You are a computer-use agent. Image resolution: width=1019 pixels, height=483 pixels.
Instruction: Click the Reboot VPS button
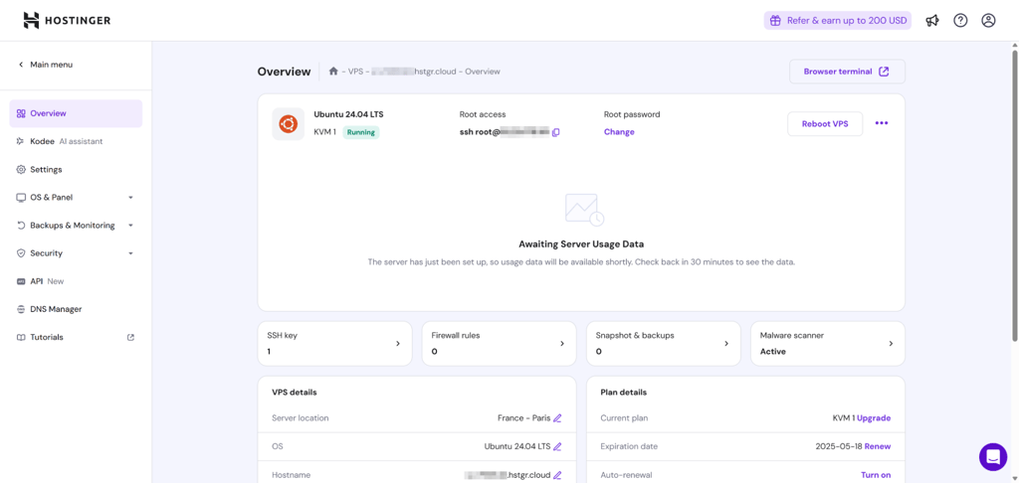(825, 124)
